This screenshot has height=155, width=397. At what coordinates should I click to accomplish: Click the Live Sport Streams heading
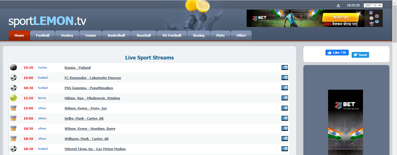149,57
